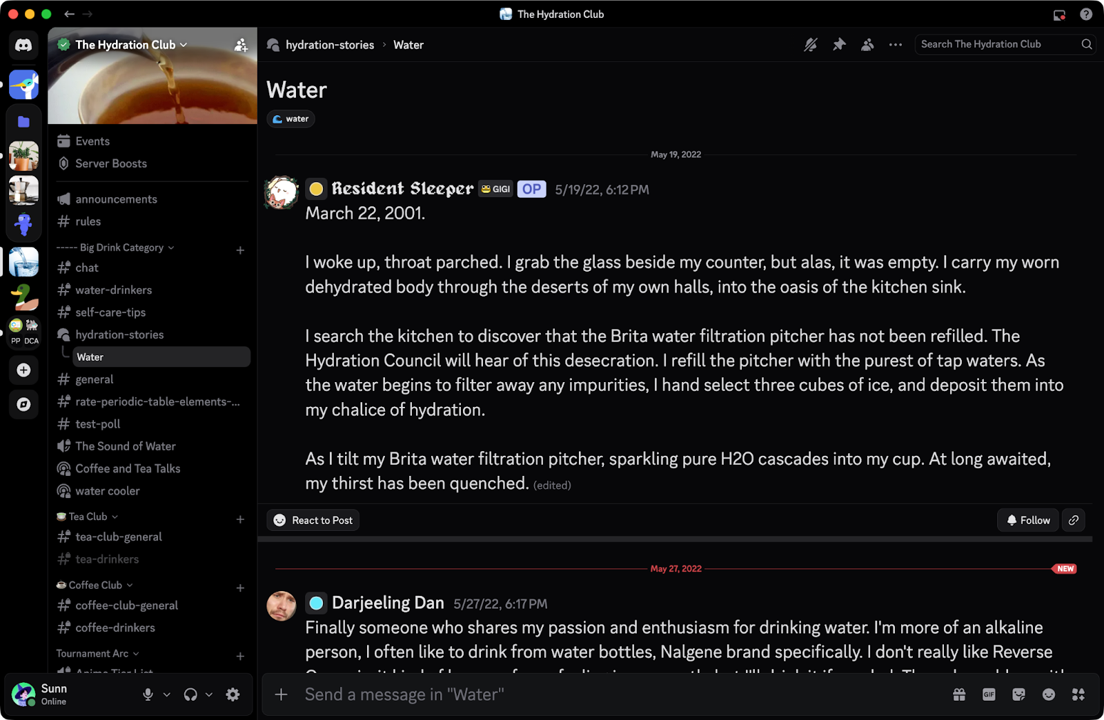Show the member list
1104x720 pixels.
coord(867,44)
